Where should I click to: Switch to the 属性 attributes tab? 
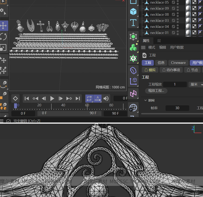(x=146, y=41)
